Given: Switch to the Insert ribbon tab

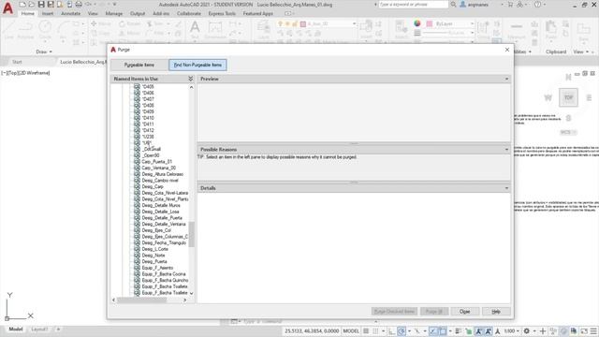Looking at the screenshot, I should point(48,13).
